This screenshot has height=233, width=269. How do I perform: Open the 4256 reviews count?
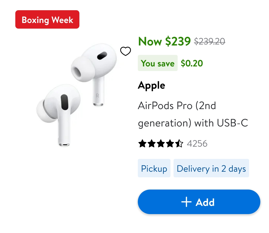click(197, 144)
